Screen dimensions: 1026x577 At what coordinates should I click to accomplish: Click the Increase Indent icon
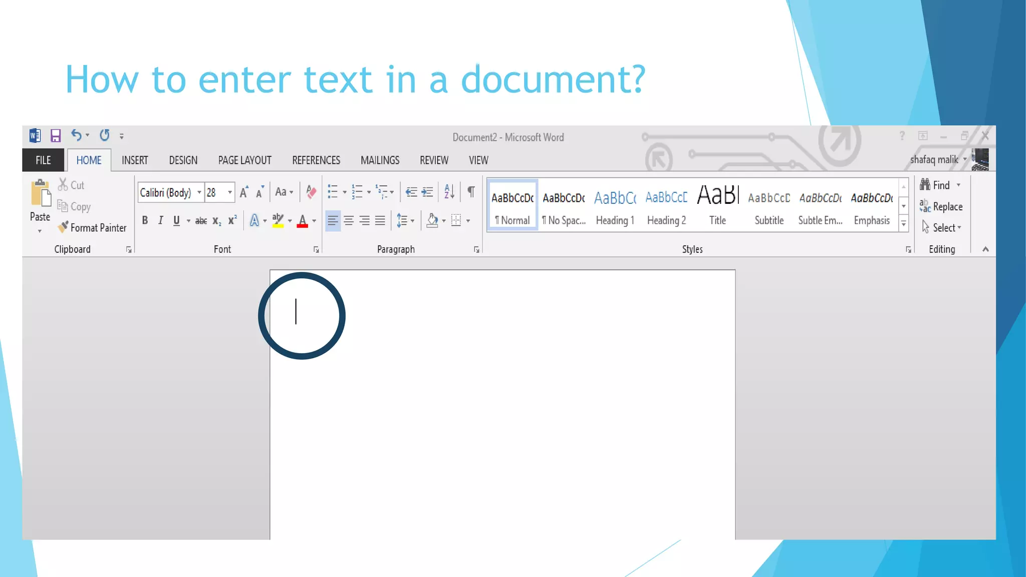(x=427, y=192)
